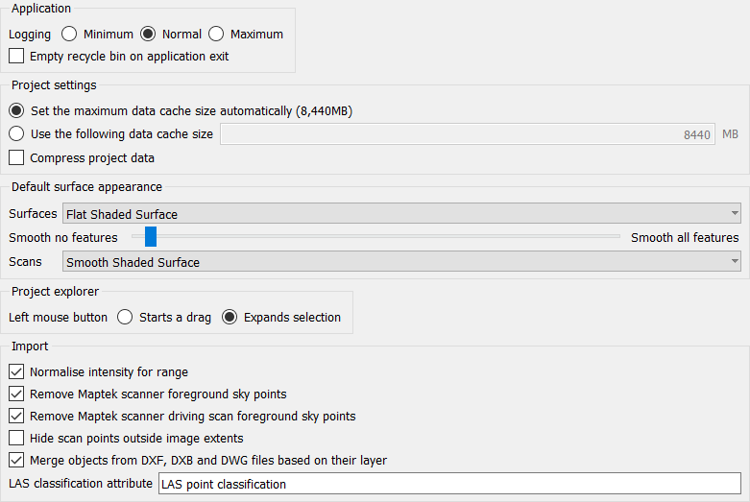Toggle Compress project data checkbox
The width and height of the screenshot is (750, 502).
click(16, 157)
